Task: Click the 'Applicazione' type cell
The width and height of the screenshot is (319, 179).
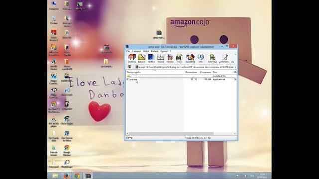Action: pyautogui.click(x=219, y=79)
